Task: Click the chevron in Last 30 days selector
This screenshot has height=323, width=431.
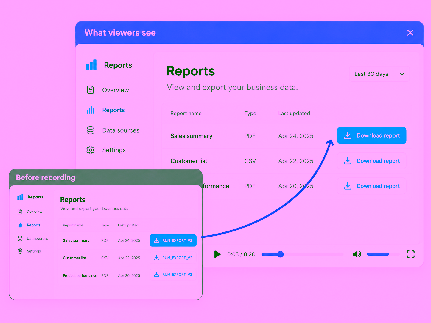Action: [402, 74]
